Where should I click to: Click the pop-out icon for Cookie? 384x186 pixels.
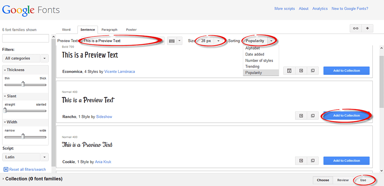pyautogui.click(x=313, y=160)
